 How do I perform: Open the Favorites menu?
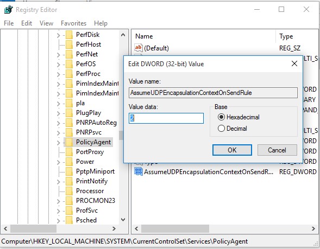73,23
